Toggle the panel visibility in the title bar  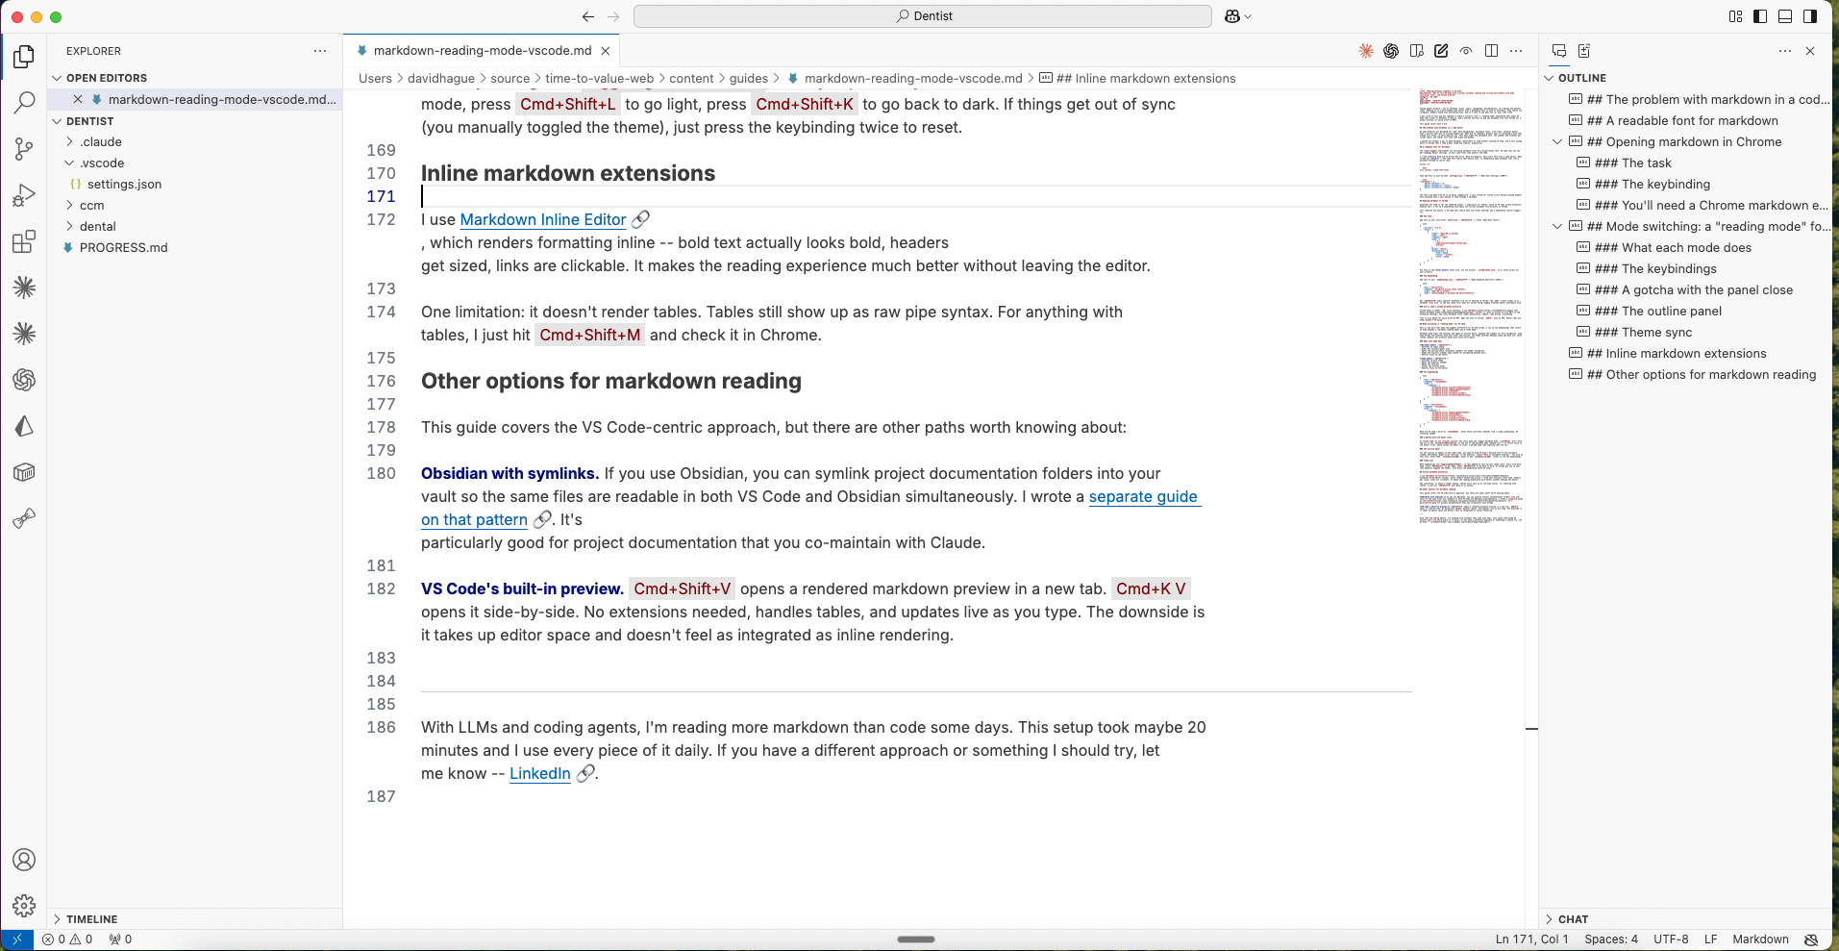click(1784, 16)
